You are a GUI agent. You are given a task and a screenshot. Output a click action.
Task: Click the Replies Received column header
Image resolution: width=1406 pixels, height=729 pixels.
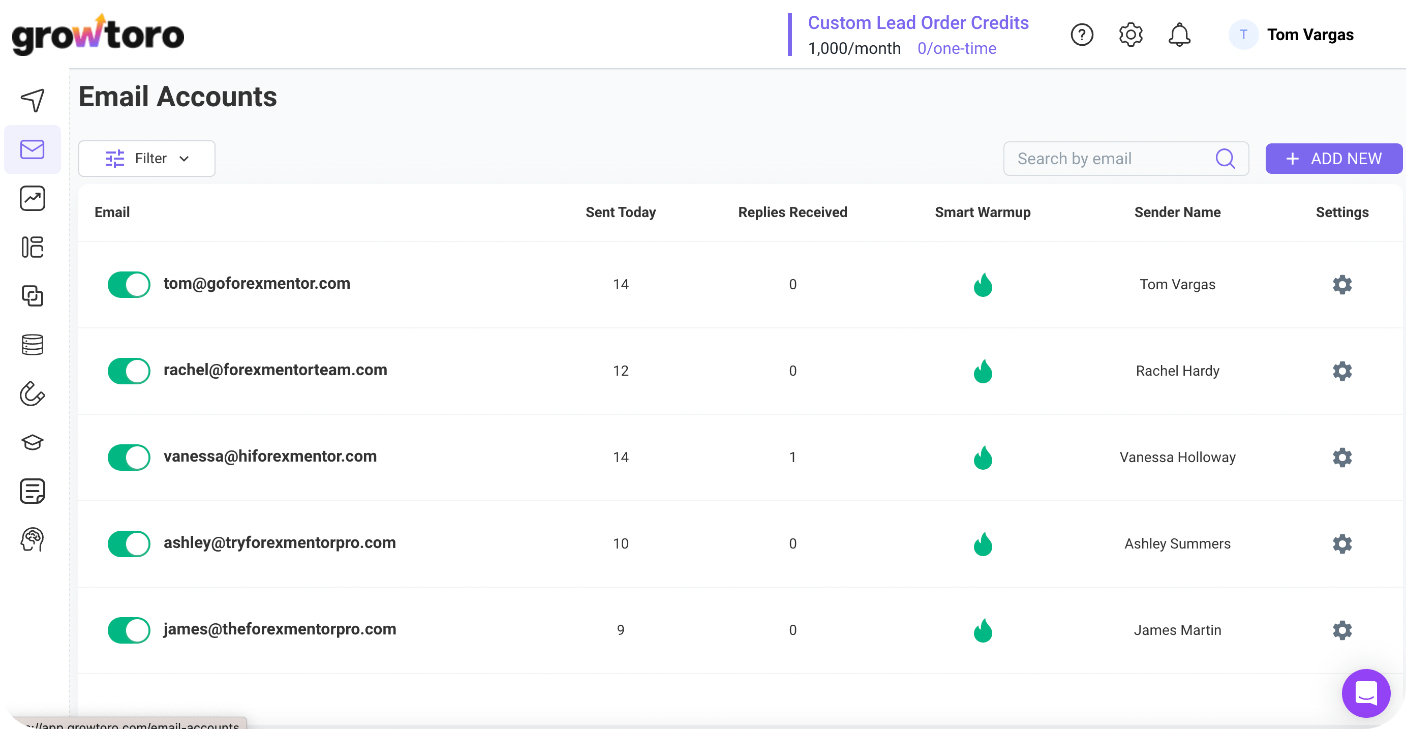click(x=792, y=212)
